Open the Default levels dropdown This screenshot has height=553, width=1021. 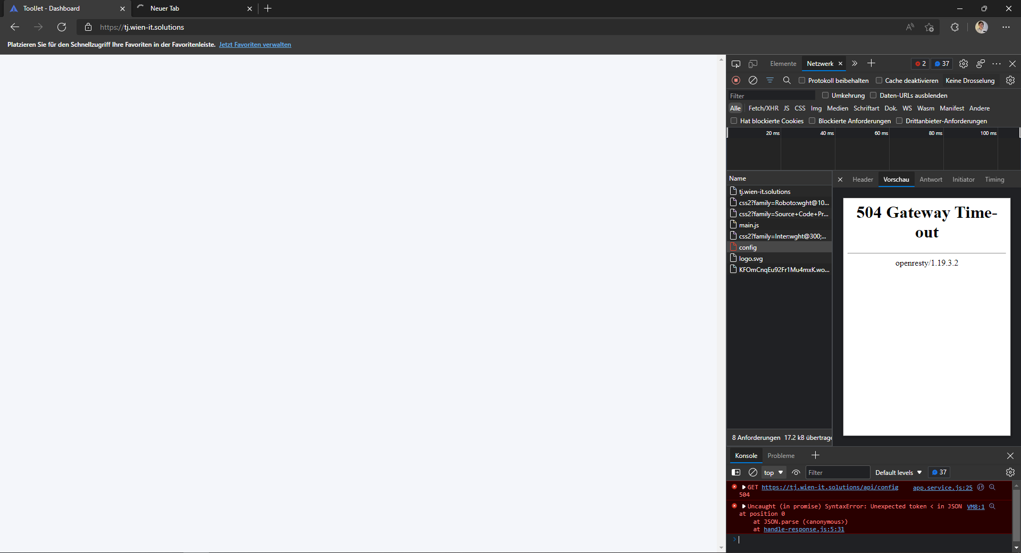coord(897,472)
